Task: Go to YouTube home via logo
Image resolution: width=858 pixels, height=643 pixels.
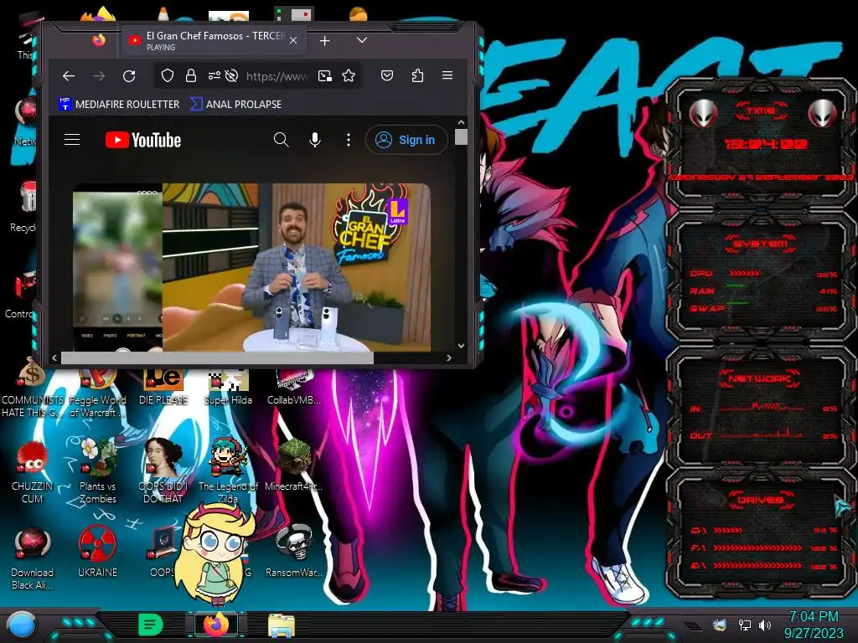Action: [143, 140]
